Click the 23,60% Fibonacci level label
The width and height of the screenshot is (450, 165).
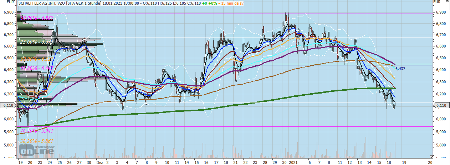point(37,42)
